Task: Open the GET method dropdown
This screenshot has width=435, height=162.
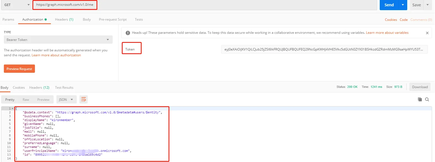Action: [16, 5]
